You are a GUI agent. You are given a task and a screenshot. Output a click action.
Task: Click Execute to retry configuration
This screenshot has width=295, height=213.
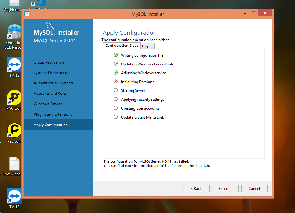225,189
